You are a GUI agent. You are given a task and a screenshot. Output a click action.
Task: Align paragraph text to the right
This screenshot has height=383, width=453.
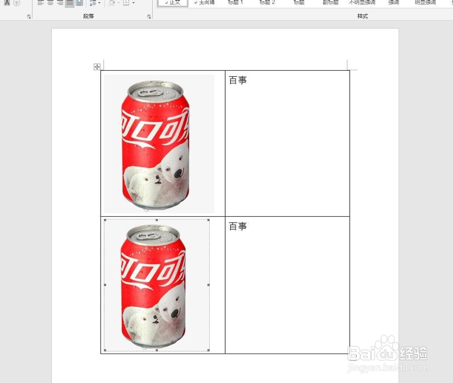pos(60,3)
